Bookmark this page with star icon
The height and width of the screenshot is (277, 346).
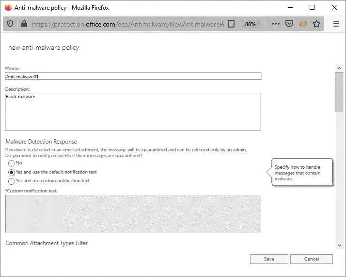(316, 24)
